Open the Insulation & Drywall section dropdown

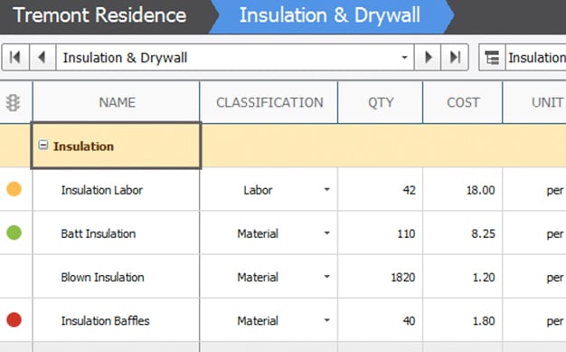coord(405,58)
